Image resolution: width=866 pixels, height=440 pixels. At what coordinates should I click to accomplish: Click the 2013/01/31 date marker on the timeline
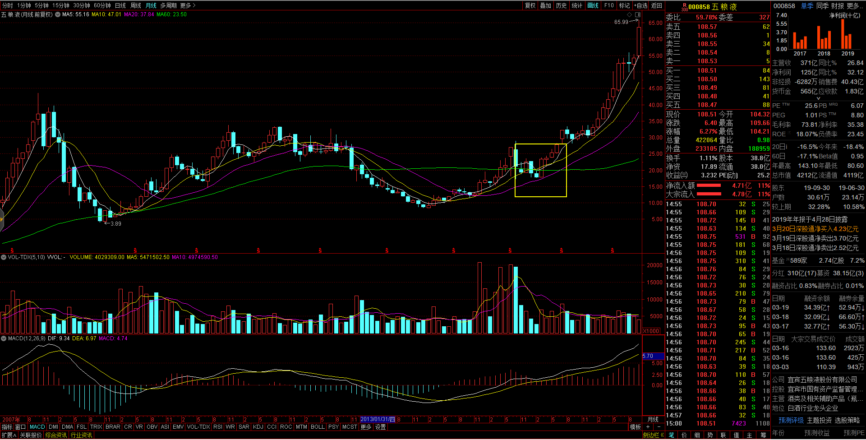click(x=378, y=419)
